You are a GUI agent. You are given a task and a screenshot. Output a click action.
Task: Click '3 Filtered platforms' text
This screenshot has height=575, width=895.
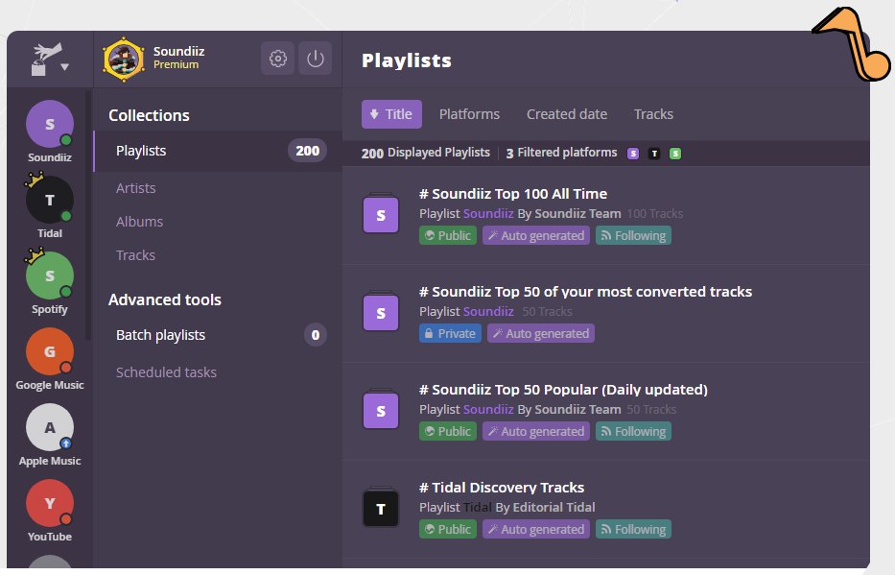pyautogui.click(x=562, y=153)
